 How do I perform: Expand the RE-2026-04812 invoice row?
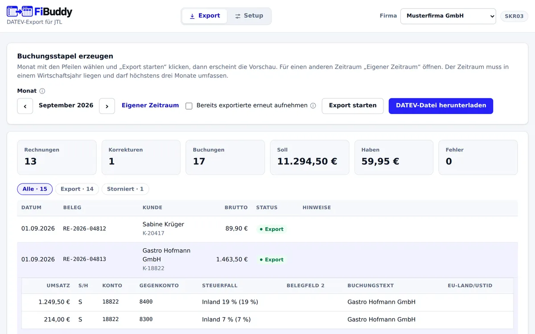click(267, 229)
